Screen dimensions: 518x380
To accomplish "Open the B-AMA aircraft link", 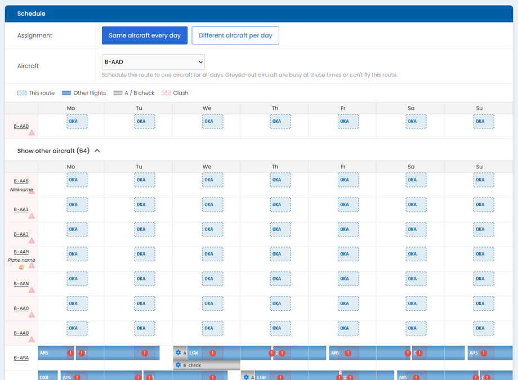I will 21,358.
